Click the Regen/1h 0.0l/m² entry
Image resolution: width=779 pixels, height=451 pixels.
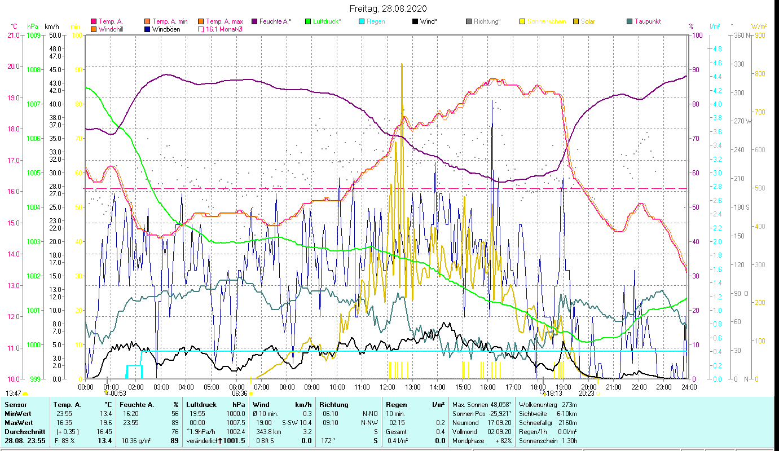tap(547, 432)
